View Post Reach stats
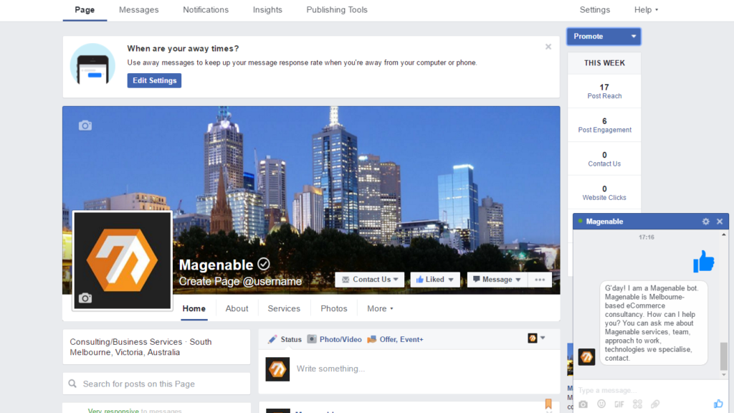The height and width of the screenshot is (413, 734). (604, 91)
